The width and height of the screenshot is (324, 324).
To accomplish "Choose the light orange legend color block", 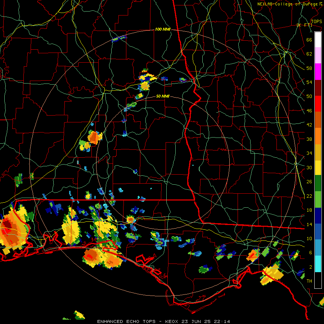I will coord(318,136).
